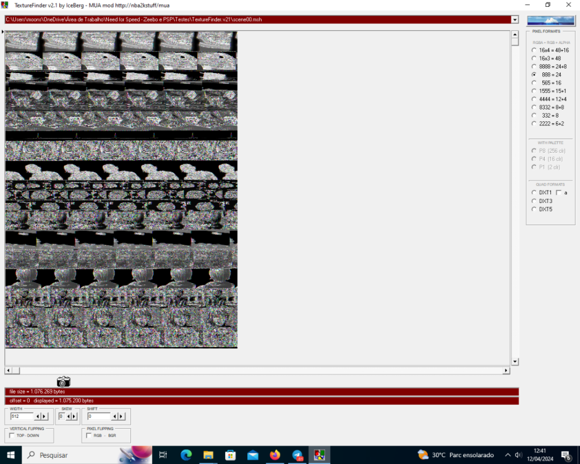Image resolution: width=580 pixels, height=464 pixels.
Task: Click the horizontal scrollbar right arrow
Action: (x=506, y=371)
